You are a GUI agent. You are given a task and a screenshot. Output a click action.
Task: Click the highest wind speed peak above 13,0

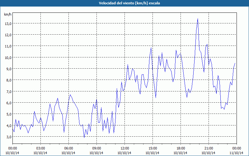[x=198, y=19]
